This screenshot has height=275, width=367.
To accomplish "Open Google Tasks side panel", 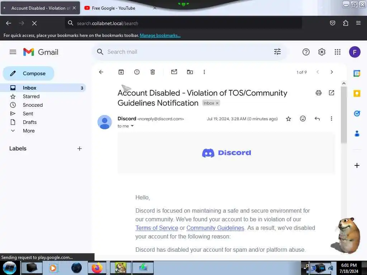I will 357,114.
